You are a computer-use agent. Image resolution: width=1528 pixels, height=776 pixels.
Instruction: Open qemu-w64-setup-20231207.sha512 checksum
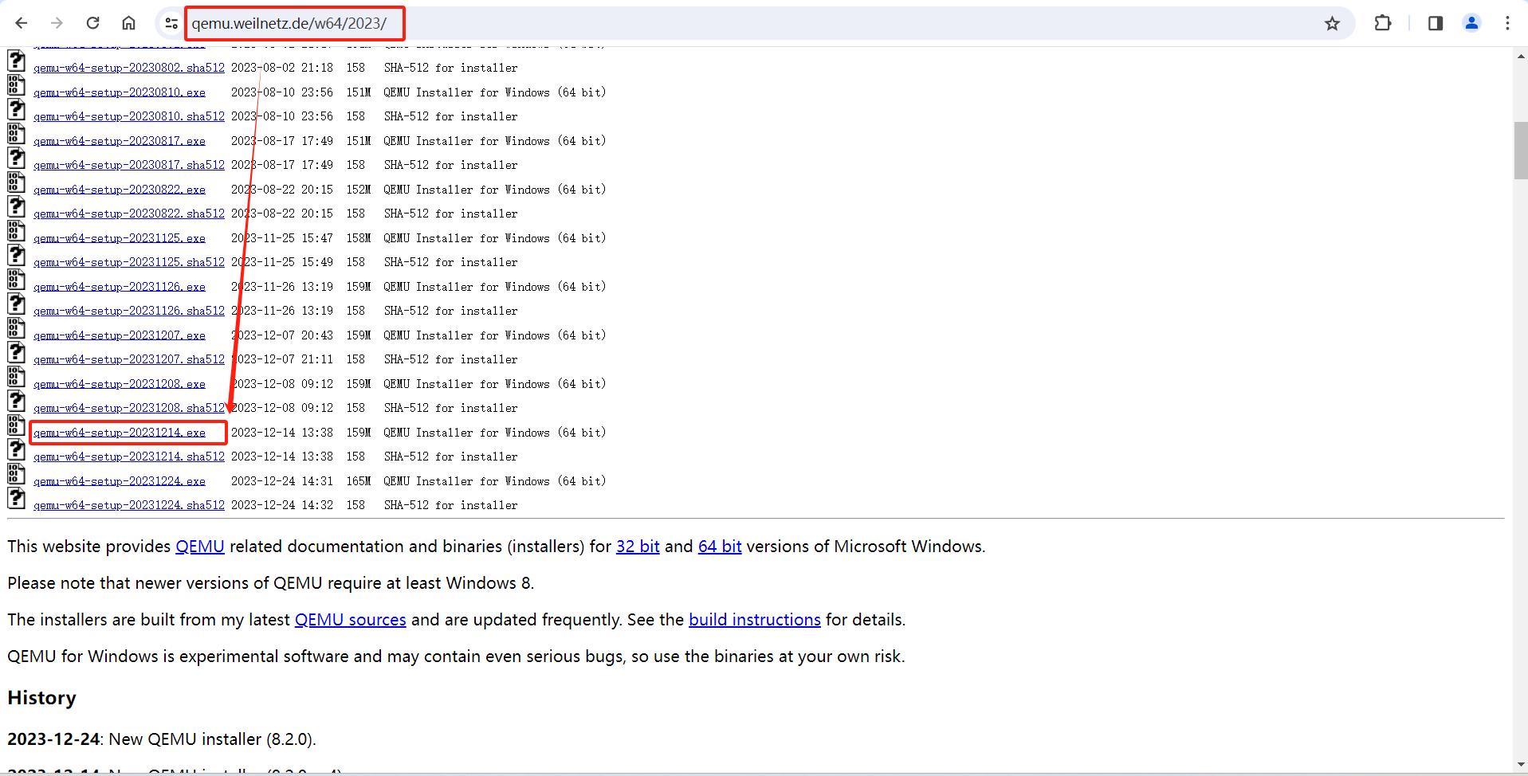coord(129,359)
